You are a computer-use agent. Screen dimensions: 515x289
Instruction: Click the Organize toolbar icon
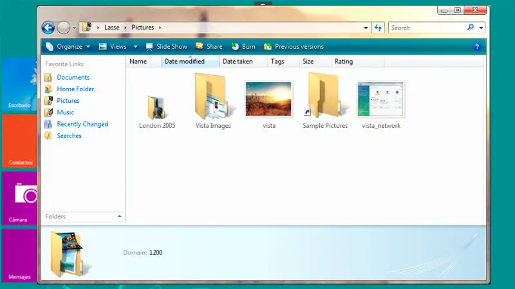tap(50, 46)
